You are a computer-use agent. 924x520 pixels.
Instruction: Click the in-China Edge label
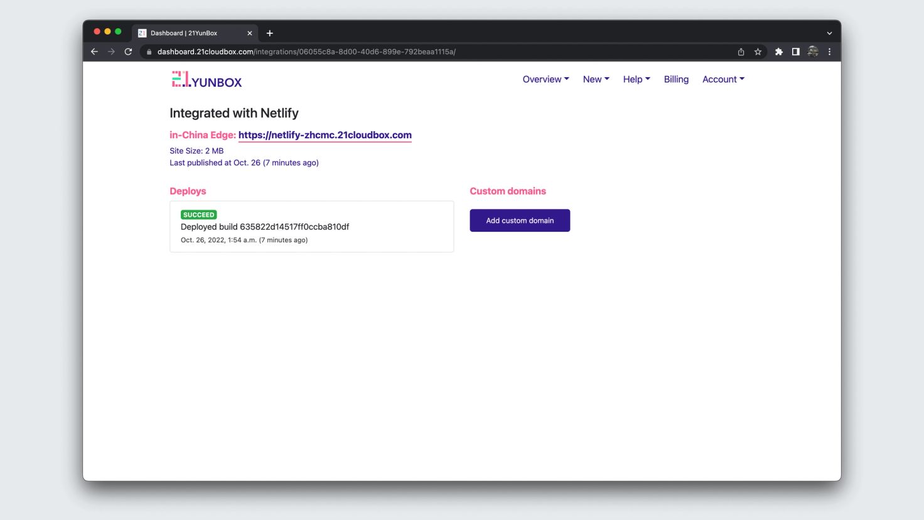[x=203, y=135]
